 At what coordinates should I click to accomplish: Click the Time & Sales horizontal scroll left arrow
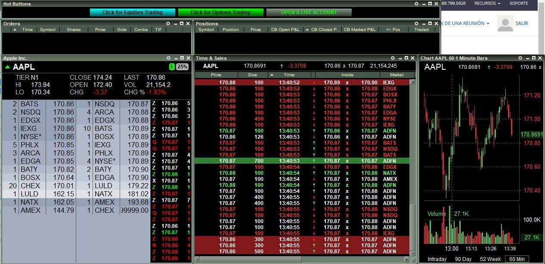(x=197, y=259)
